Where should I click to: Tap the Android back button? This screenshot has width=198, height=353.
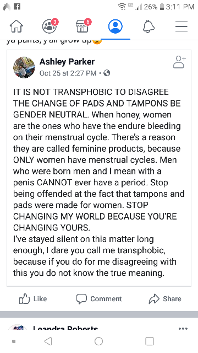[48, 341]
